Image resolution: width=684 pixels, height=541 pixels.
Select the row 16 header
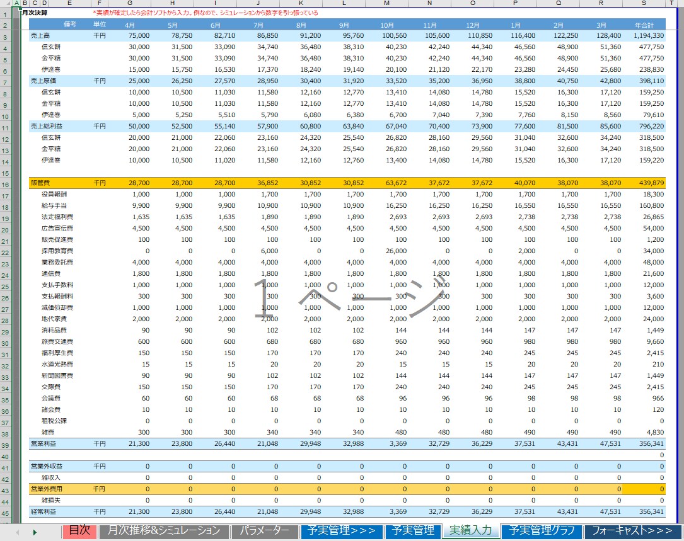click(6, 185)
